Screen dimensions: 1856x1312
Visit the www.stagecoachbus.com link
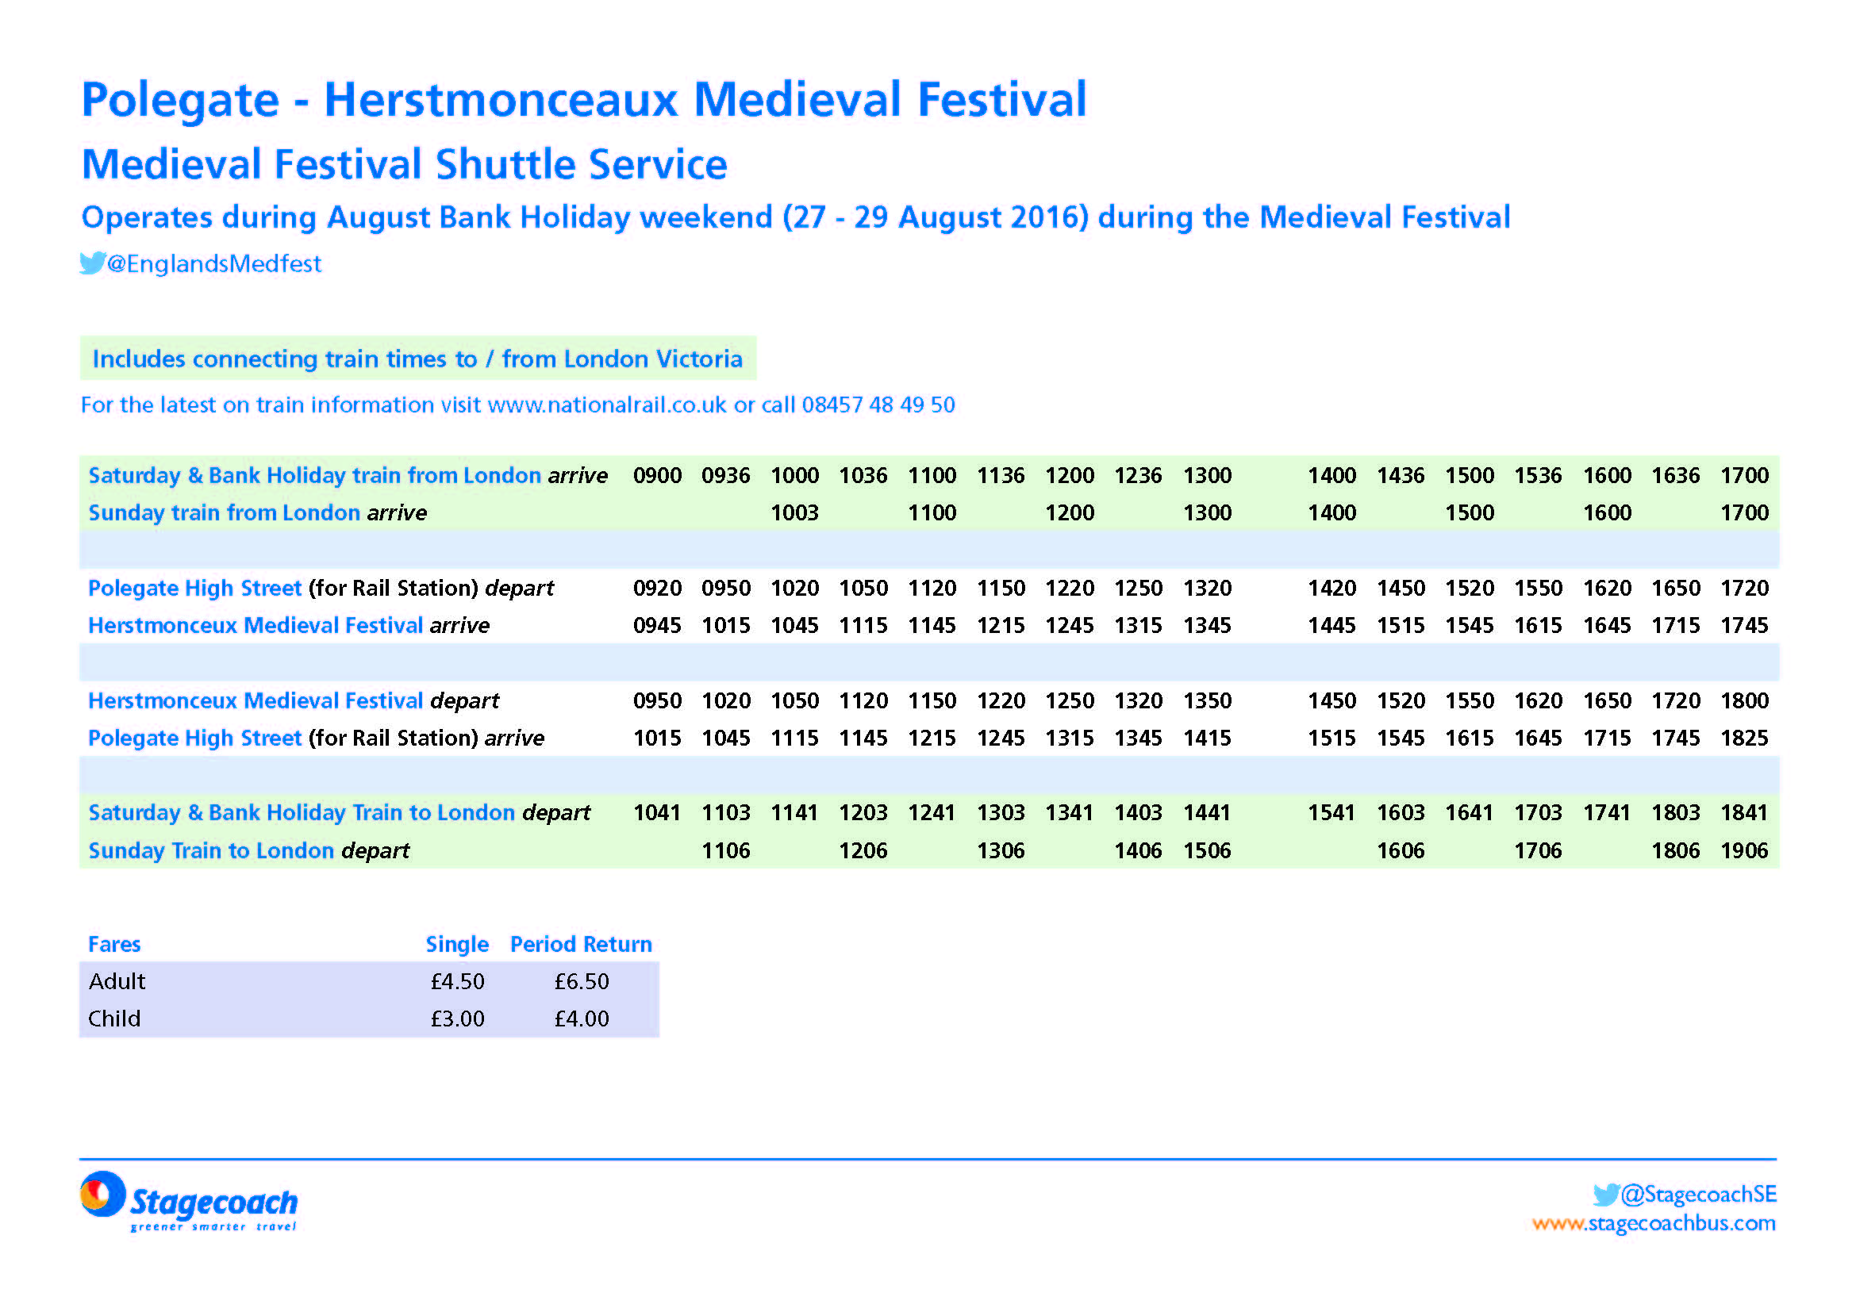coord(1654,1224)
